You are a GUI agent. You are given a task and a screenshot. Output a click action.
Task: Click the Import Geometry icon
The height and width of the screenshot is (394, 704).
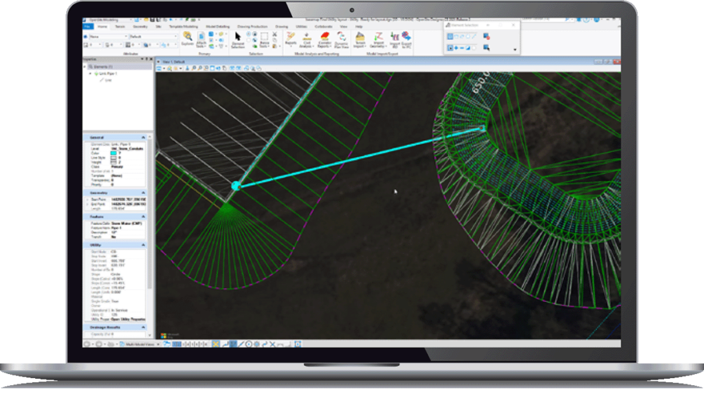coord(377,38)
